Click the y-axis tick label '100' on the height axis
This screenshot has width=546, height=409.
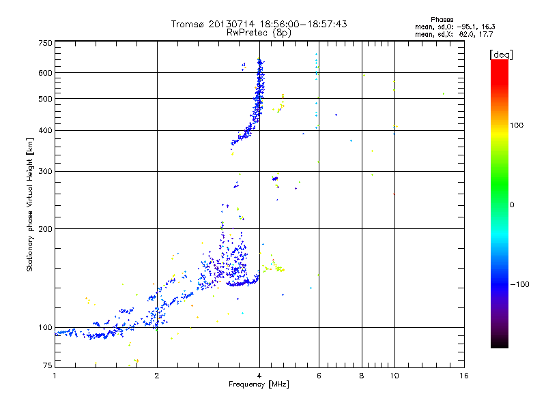coord(45,328)
